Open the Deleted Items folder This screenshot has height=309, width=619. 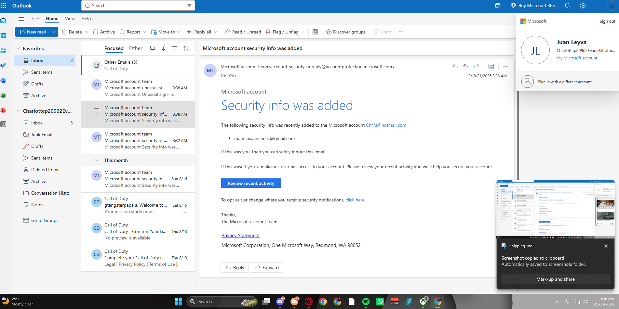pos(45,170)
